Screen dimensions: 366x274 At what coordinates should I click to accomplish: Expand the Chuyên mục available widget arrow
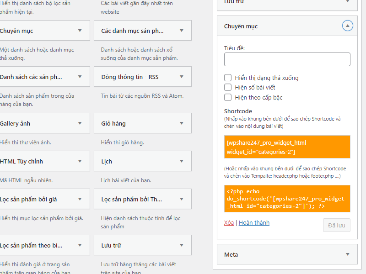(80, 31)
